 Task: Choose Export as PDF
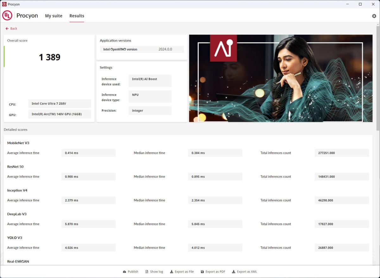pyautogui.click(x=213, y=272)
